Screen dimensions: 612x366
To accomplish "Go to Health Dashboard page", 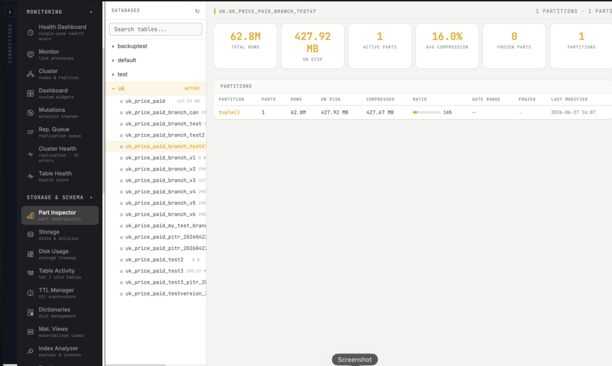I will tap(60, 32).
